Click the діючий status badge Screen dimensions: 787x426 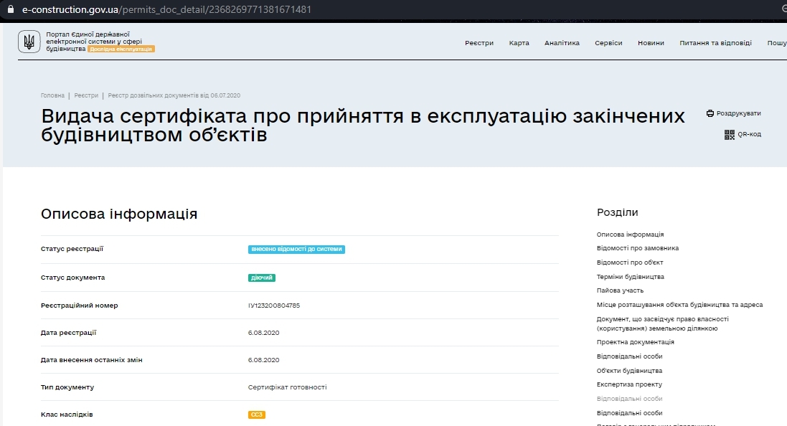click(x=262, y=278)
